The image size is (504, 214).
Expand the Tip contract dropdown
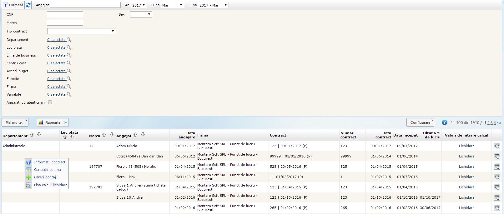pyautogui.click(x=82, y=31)
